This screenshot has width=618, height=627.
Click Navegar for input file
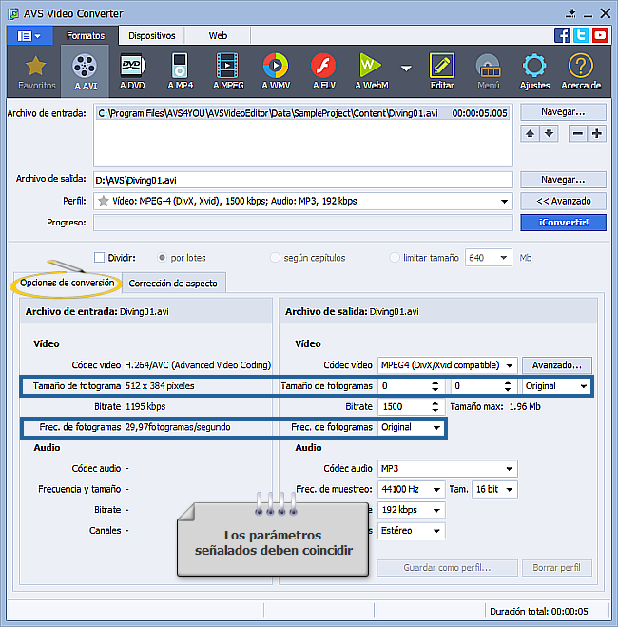coord(563,112)
